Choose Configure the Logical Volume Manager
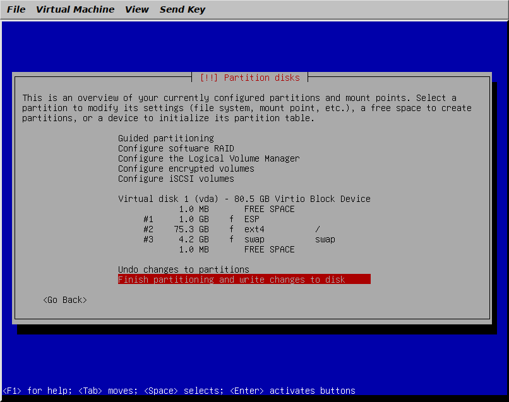The image size is (509, 402). 208,158
